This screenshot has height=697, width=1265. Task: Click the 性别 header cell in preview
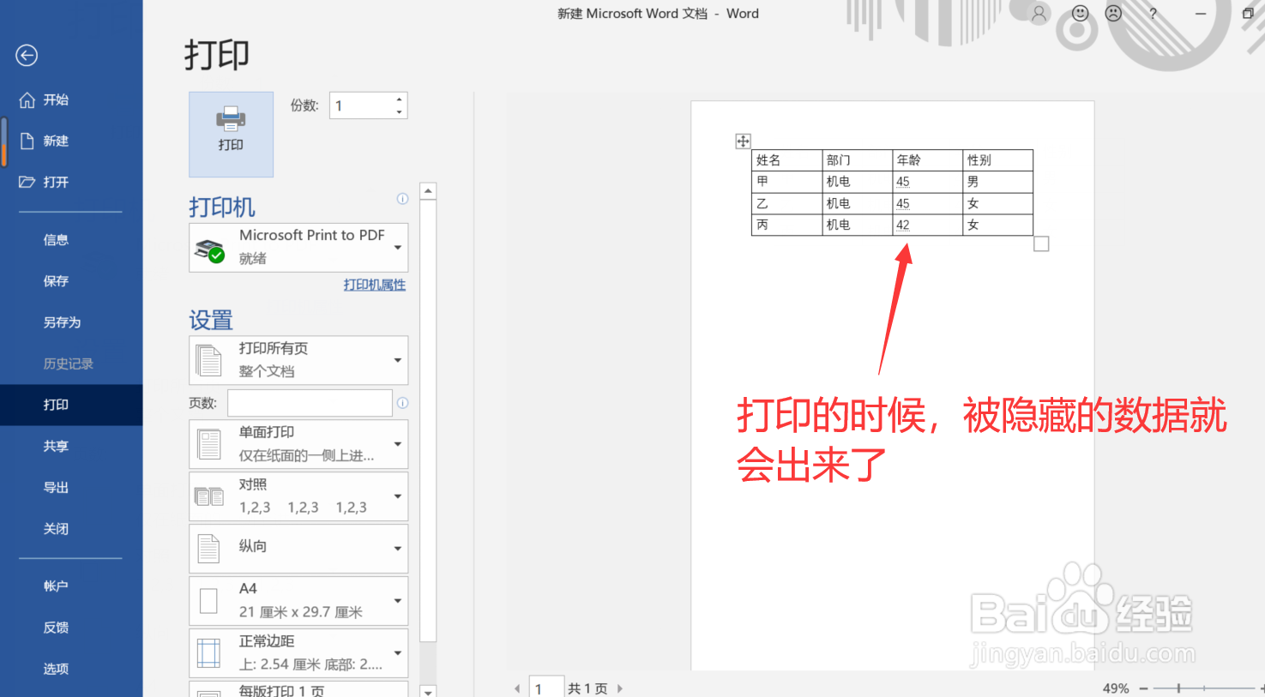pos(997,160)
